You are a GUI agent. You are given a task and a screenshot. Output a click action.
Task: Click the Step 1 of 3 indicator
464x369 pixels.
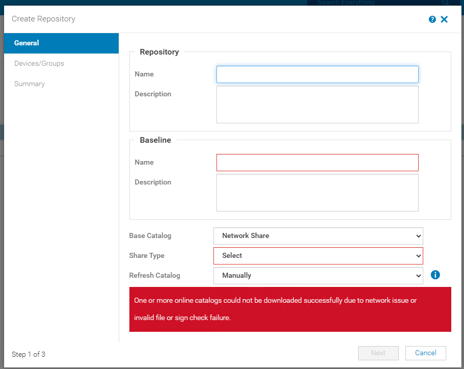[29, 354]
